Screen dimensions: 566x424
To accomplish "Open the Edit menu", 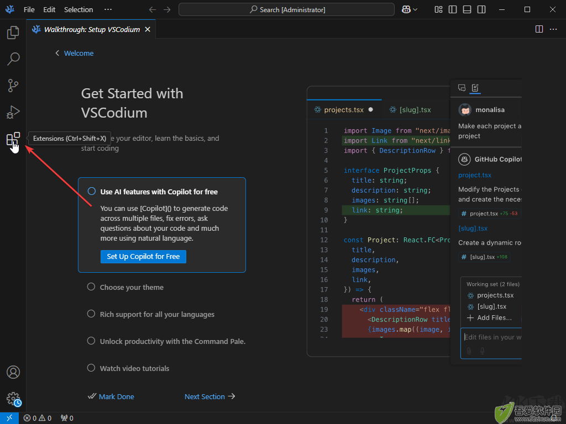I will [x=49, y=10].
